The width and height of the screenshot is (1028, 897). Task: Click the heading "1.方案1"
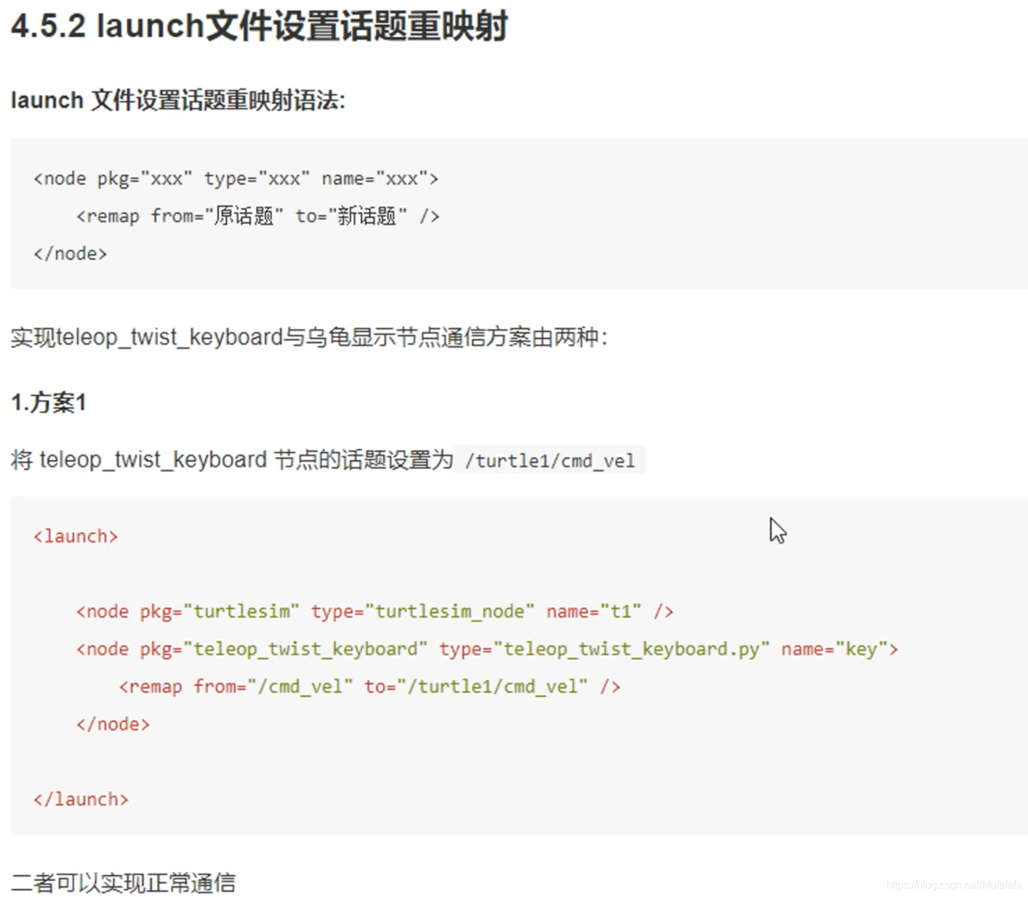tap(49, 402)
